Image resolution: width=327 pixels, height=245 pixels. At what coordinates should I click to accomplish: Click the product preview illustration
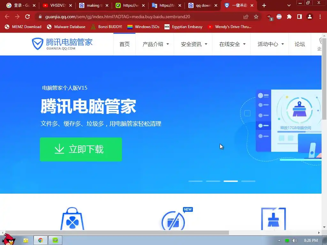pyautogui.click(x=280, y=127)
